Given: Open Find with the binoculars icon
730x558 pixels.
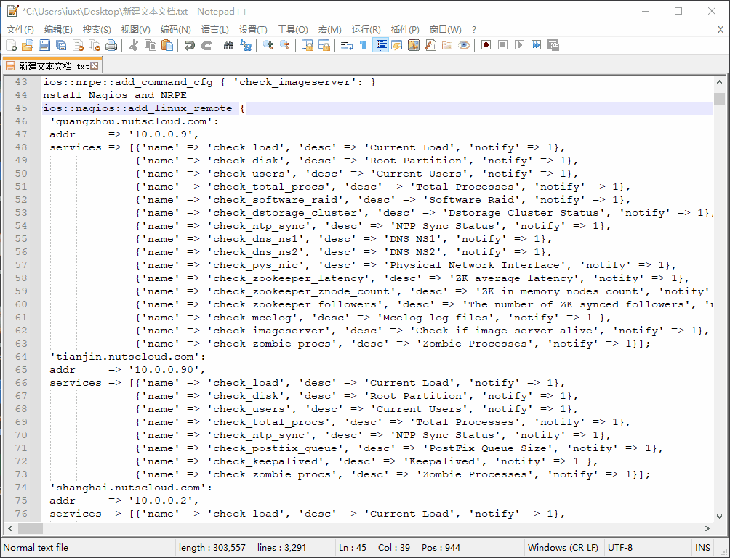Looking at the screenshot, I should [x=228, y=45].
